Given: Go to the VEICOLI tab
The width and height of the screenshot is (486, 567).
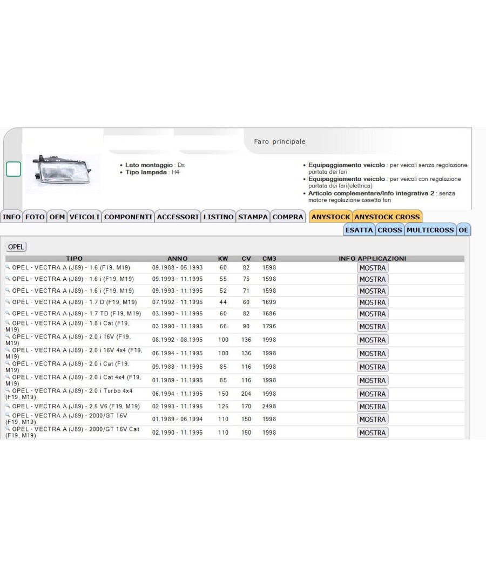Looking at the screenshot, I should (84, 217).
